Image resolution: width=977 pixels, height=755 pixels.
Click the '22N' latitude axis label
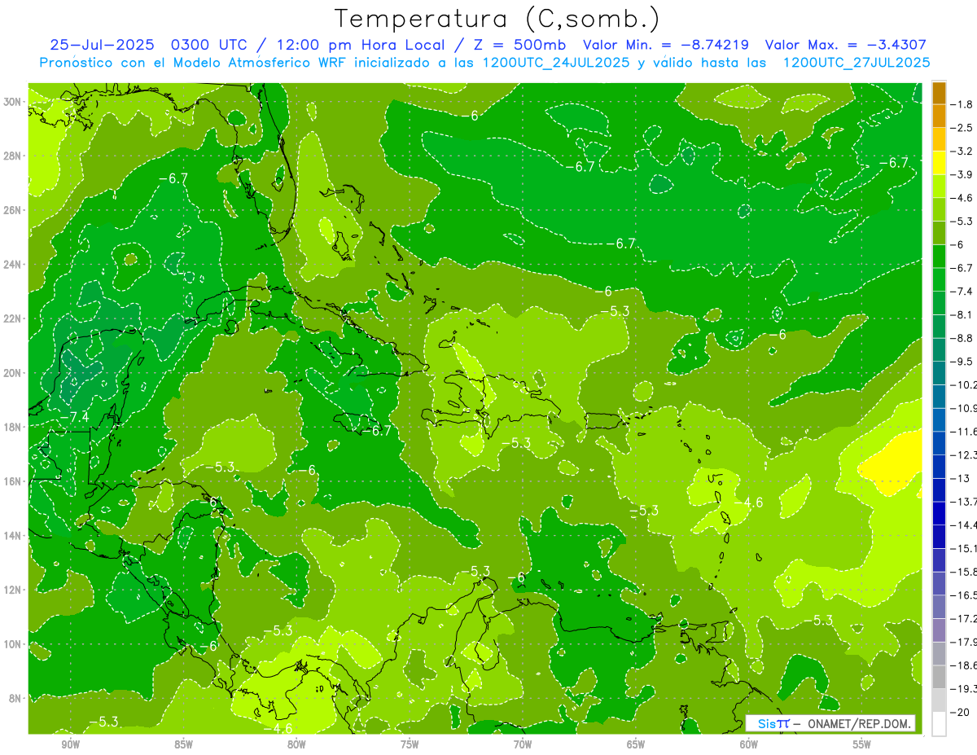[x=12, y=318]
